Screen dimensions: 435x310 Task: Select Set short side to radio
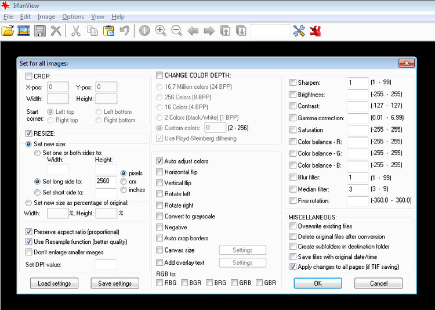click(37, 192)
